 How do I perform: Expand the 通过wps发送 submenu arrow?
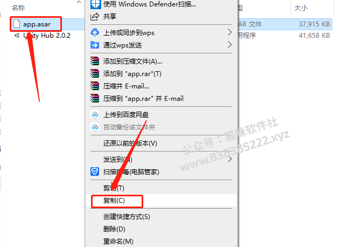click(229, 45)
